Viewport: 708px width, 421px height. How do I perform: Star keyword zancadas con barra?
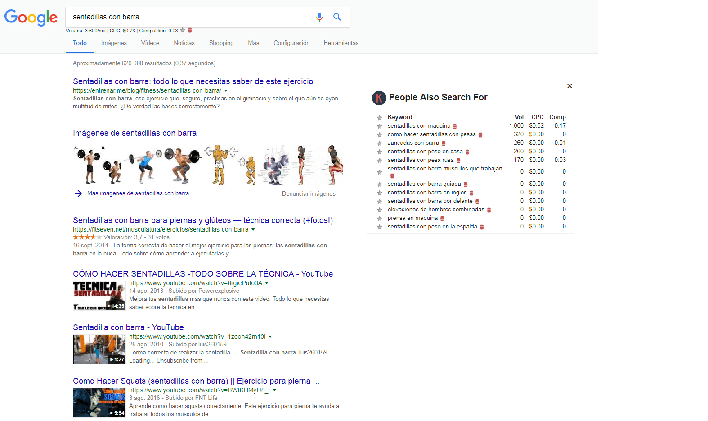380,143
